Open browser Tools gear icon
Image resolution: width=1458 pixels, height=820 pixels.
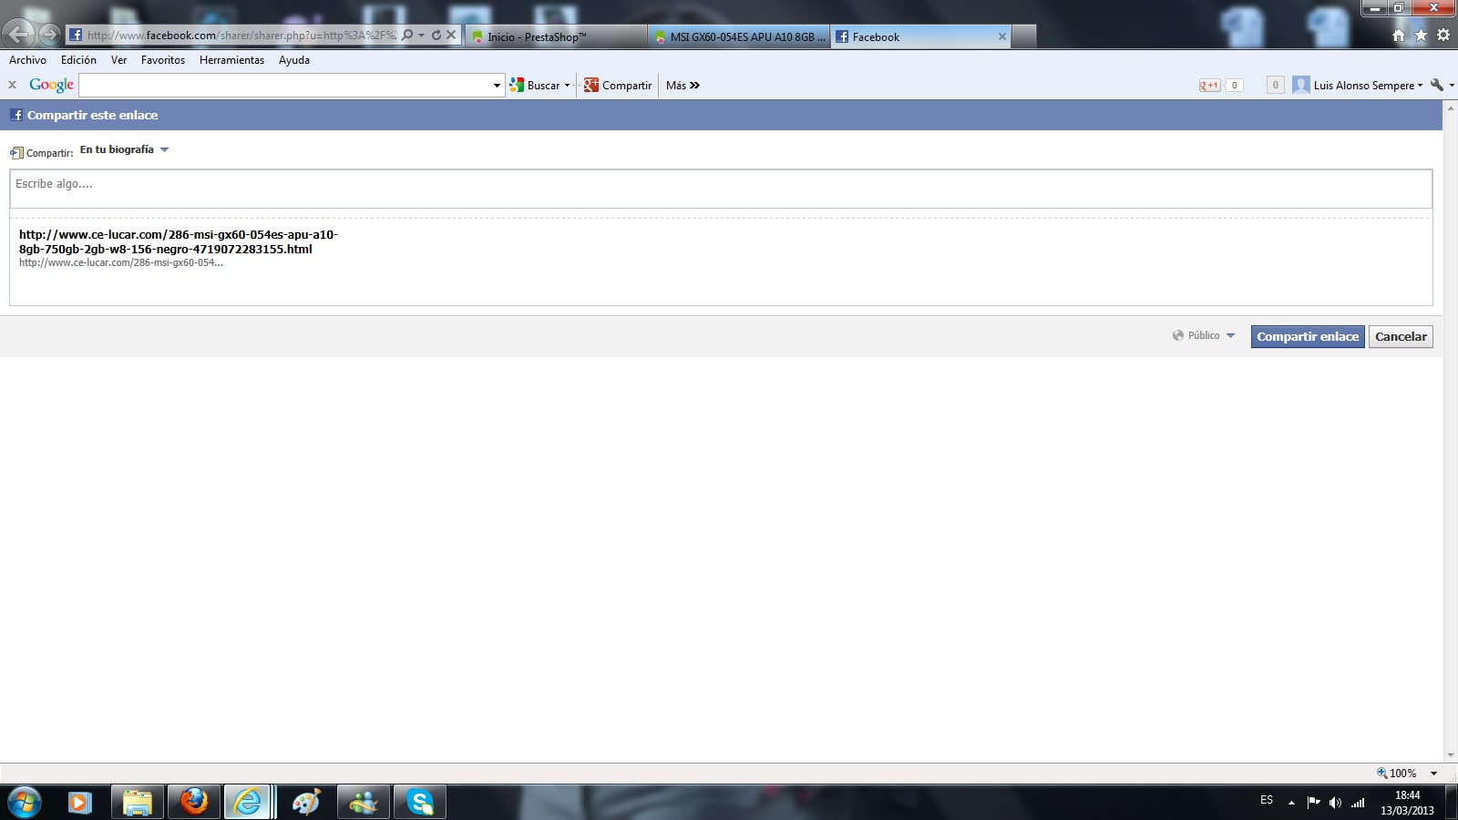pyautogui.click(x=1443, y=36)
